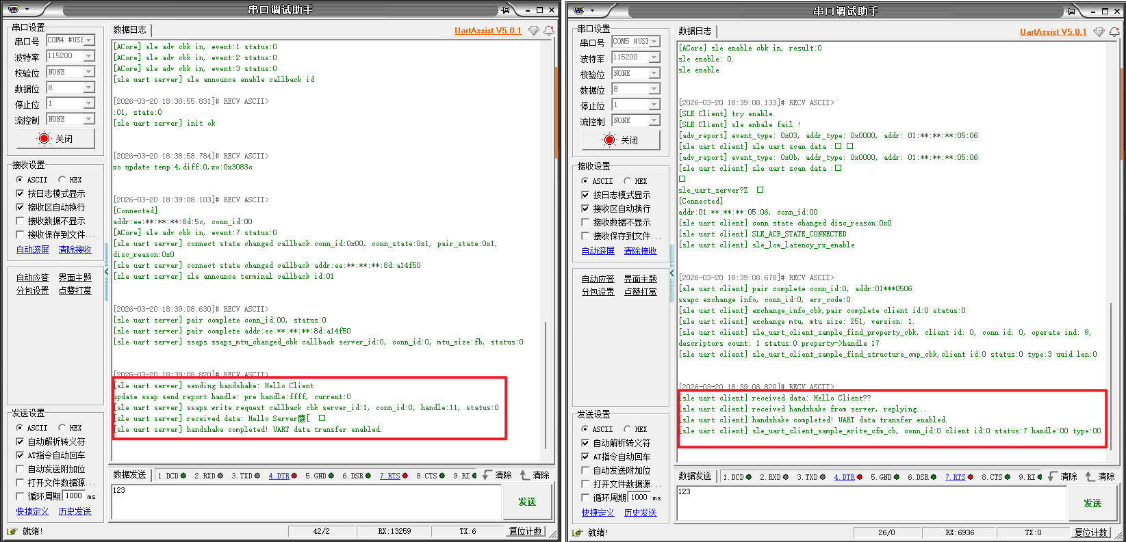Clear the send box with up-arrow 清除 in left window
The height and width of the screenshot is (542, 1126).
(x=535, y=475)
